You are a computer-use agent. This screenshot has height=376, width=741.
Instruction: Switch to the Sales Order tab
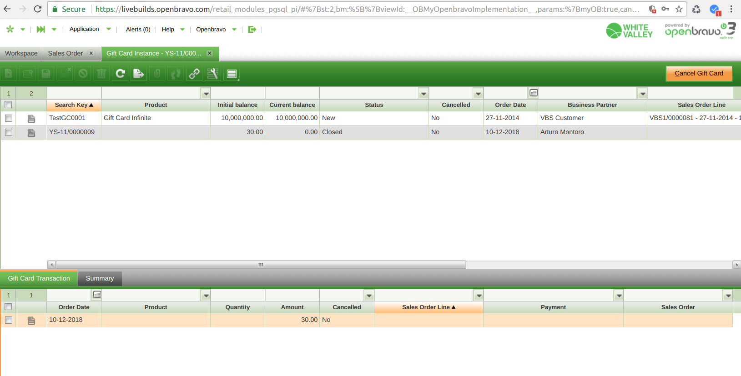point(66,53)
